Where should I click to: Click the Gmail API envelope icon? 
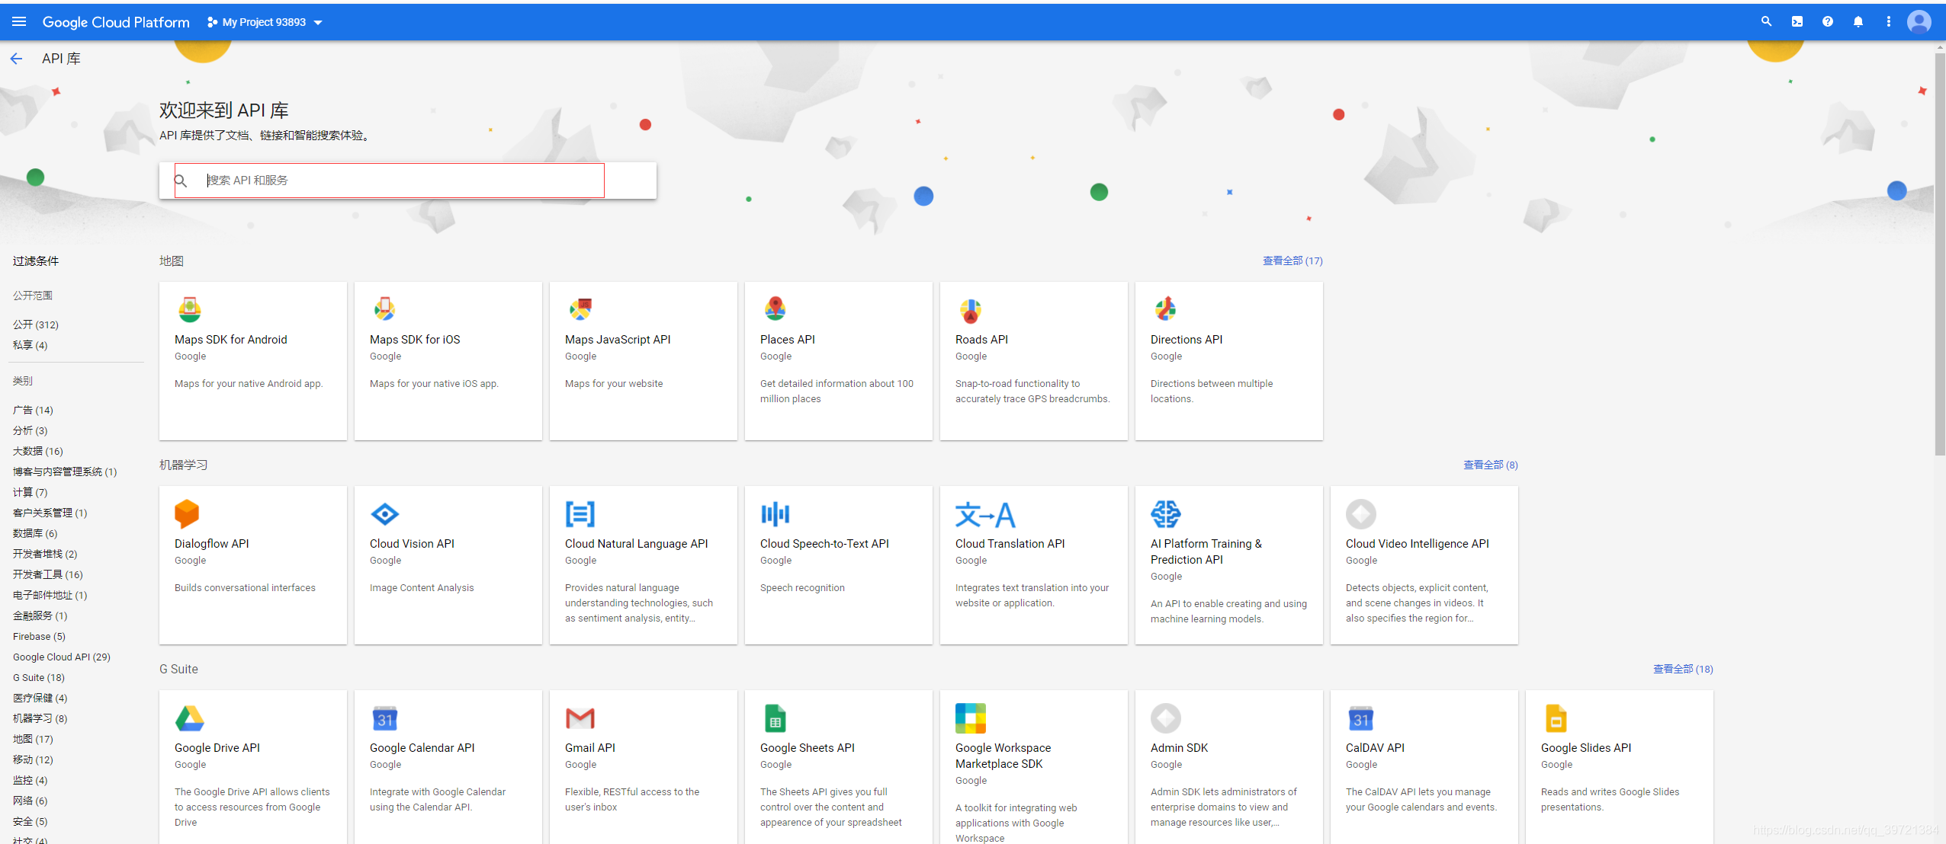coord(580,718)
